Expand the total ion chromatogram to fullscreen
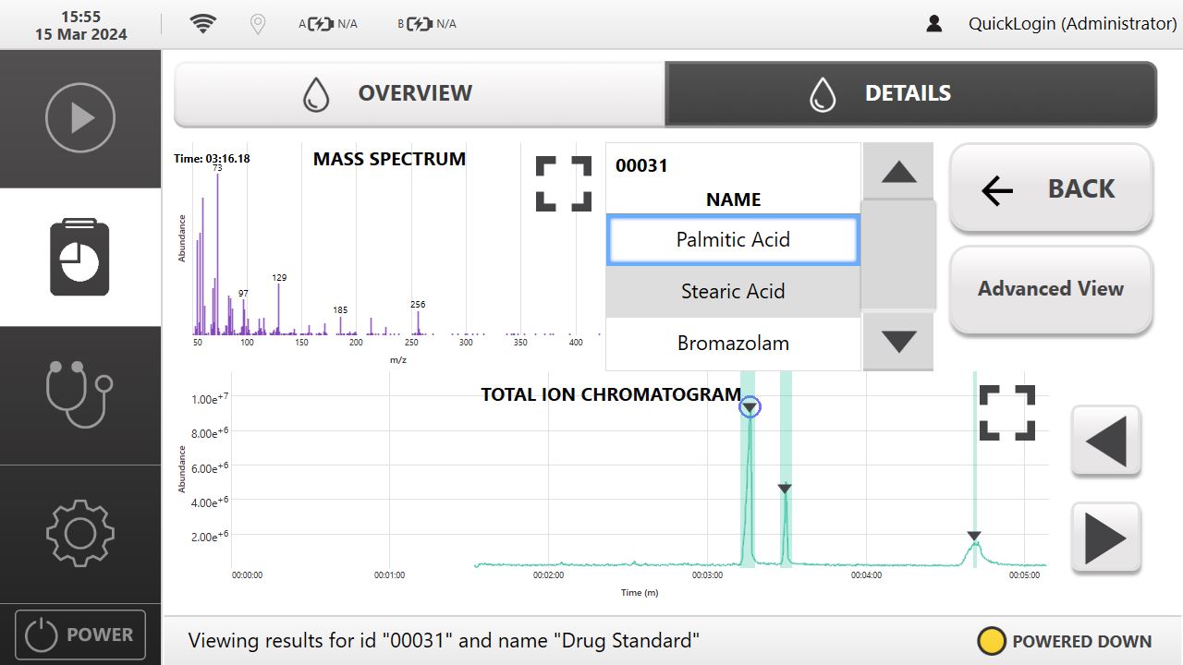The image size is (1183, 665). (x=1006, y=412)
